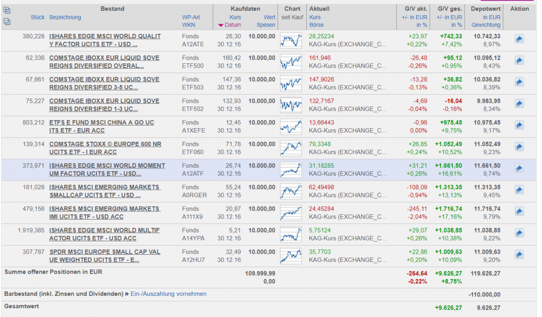Open chart thumbnail for iShares World Quality ETF

[x=291, y=40]
